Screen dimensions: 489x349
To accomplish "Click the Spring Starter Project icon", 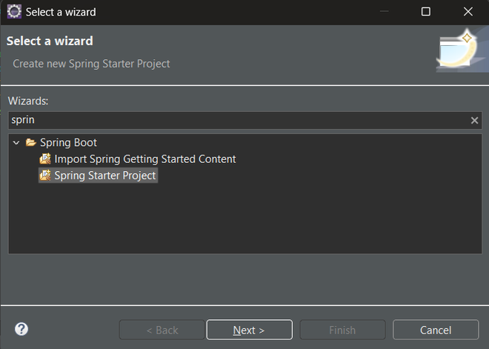I will point(45,176).
